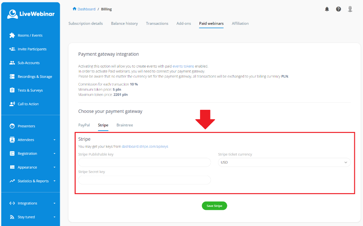The image size is (363, 226).
Task: Click the Rooms / Events puzzle icon
Action: (12, 35)
